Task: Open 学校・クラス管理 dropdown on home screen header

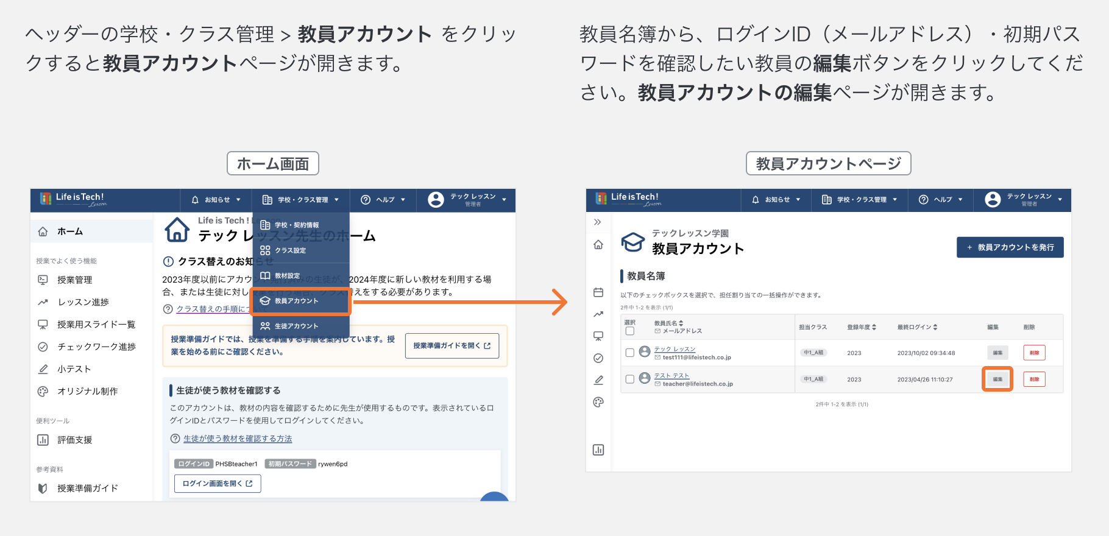Action: click(300, 200)
